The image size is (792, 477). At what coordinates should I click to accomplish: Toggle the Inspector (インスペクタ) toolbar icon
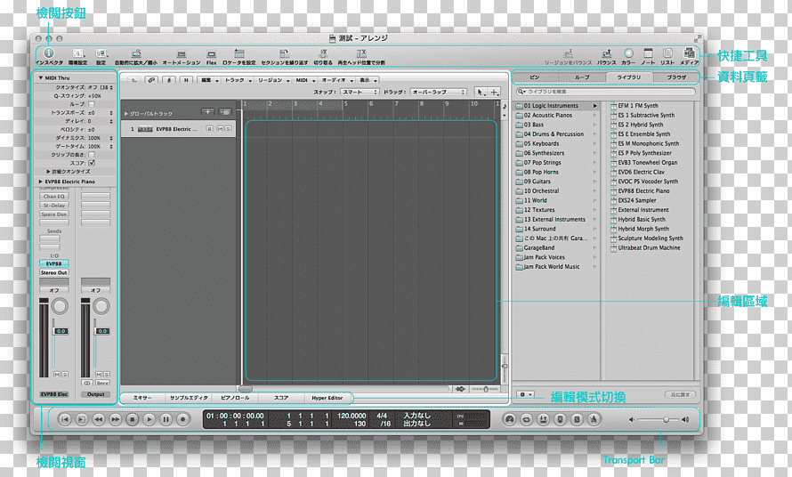[49, 53]
